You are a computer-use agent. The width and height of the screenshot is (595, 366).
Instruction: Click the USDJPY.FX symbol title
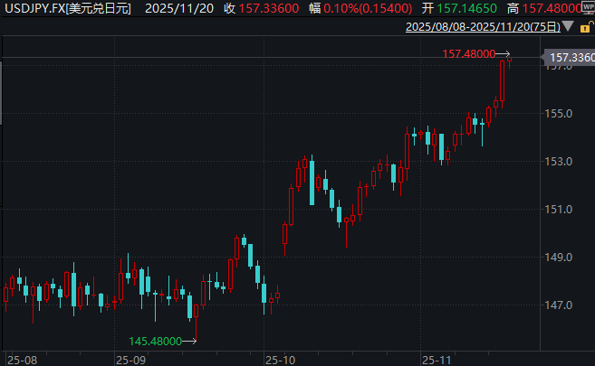(68, 8)
